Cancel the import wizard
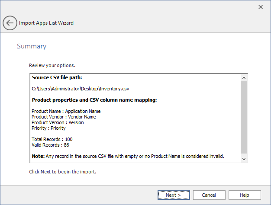The image size is (271, 205). (209, 195)
